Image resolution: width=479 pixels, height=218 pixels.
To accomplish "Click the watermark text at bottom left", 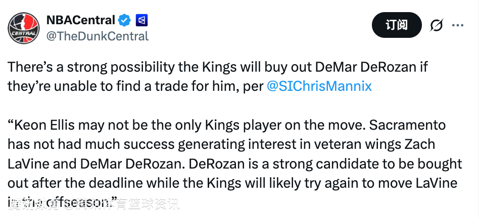I will pos(94,204).
